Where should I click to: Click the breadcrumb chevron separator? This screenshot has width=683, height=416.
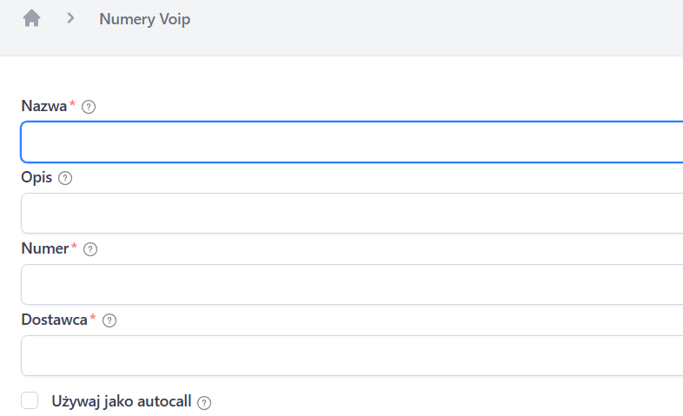coord(71,18)
